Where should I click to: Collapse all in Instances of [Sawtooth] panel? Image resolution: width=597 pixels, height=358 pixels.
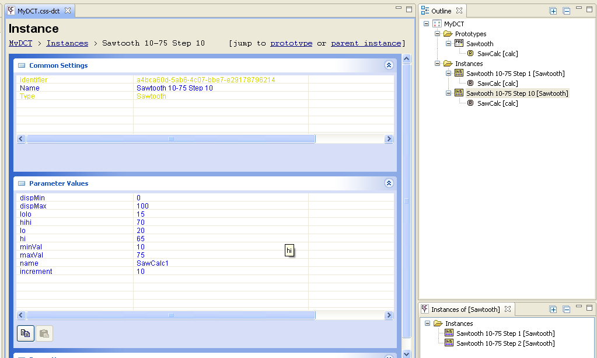[566, 310]
